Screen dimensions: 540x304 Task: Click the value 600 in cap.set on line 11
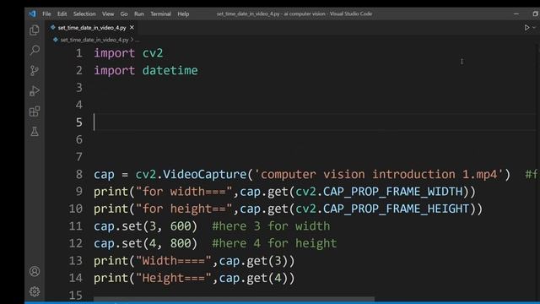pyautogui.click(x=181, y=226)
